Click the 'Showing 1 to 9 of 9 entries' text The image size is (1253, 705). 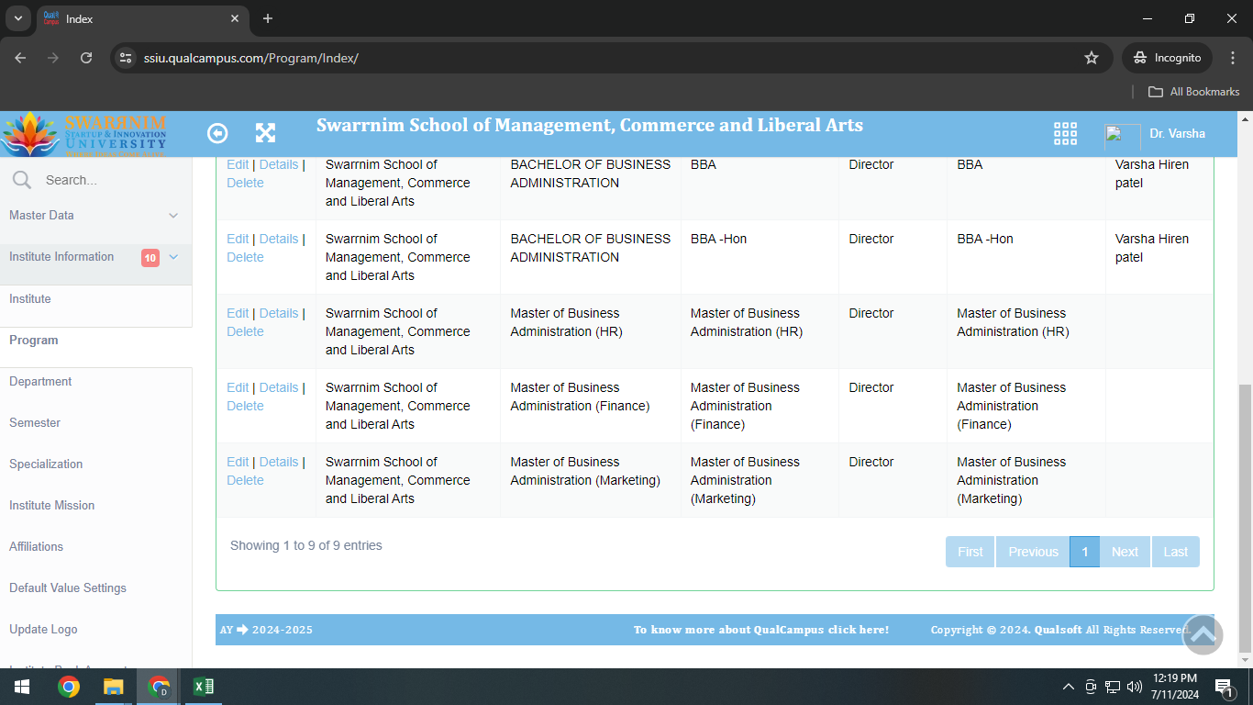click(306, 545)
